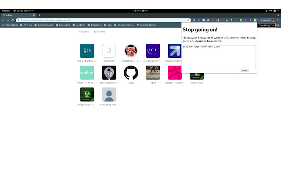
Task: Open the Applications bookmarks shortcut
Action: click(10, 25)
